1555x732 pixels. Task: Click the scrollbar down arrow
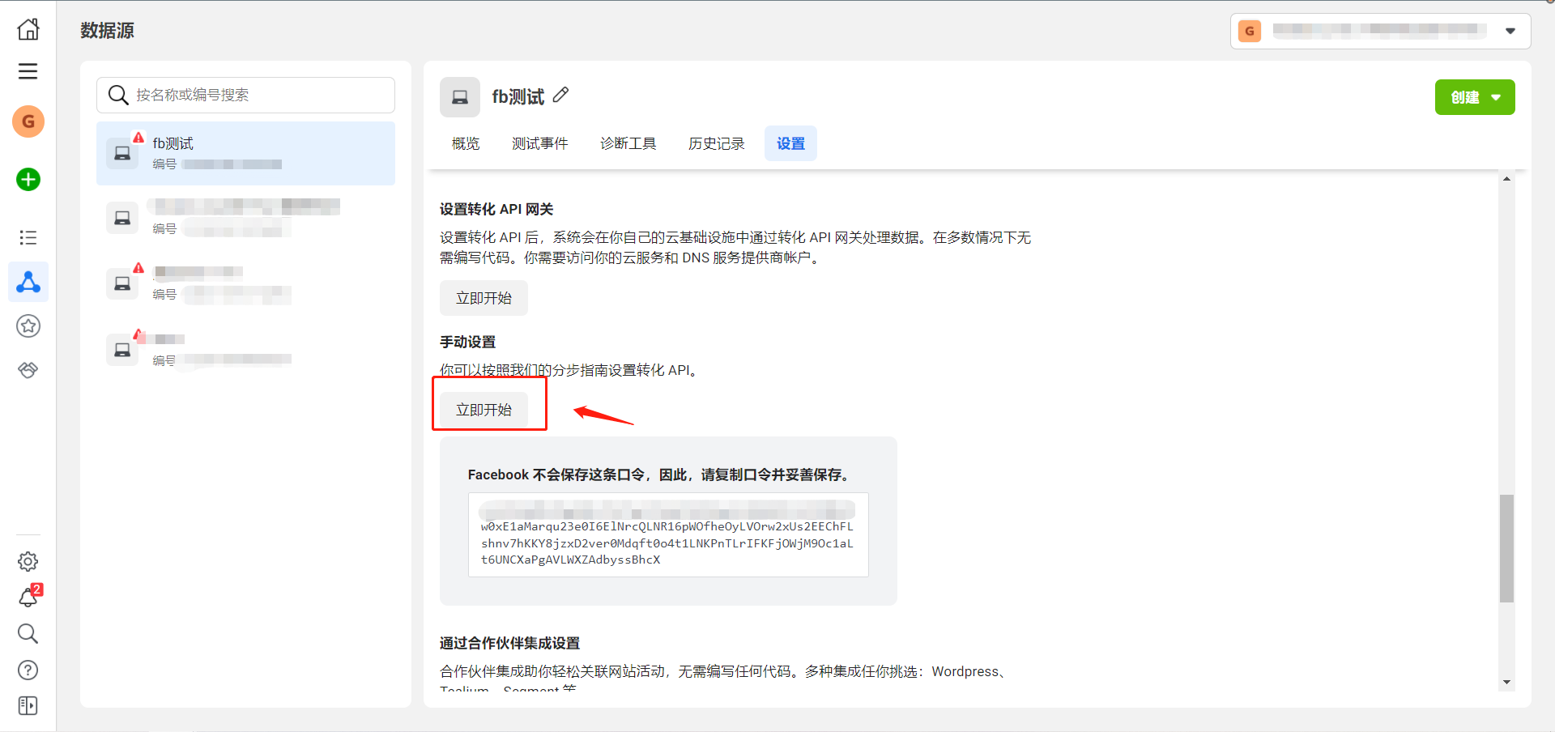[x=1506, y=683]
